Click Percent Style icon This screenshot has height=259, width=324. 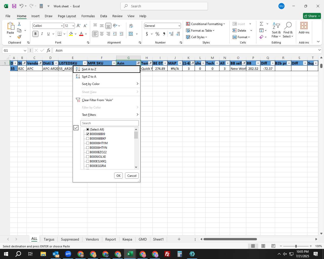[157, 34]
